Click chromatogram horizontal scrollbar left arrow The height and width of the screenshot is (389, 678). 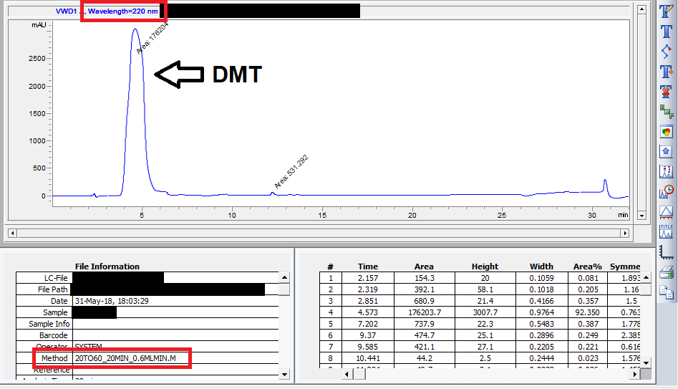click(13, 234)
